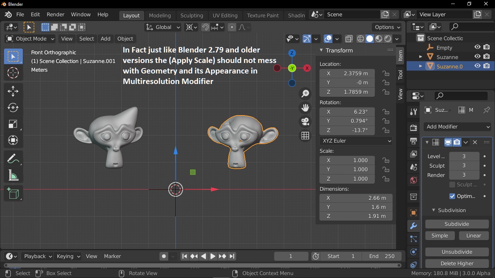Toggle lock on Location X
495x278 pixels.
pos(386,73)
